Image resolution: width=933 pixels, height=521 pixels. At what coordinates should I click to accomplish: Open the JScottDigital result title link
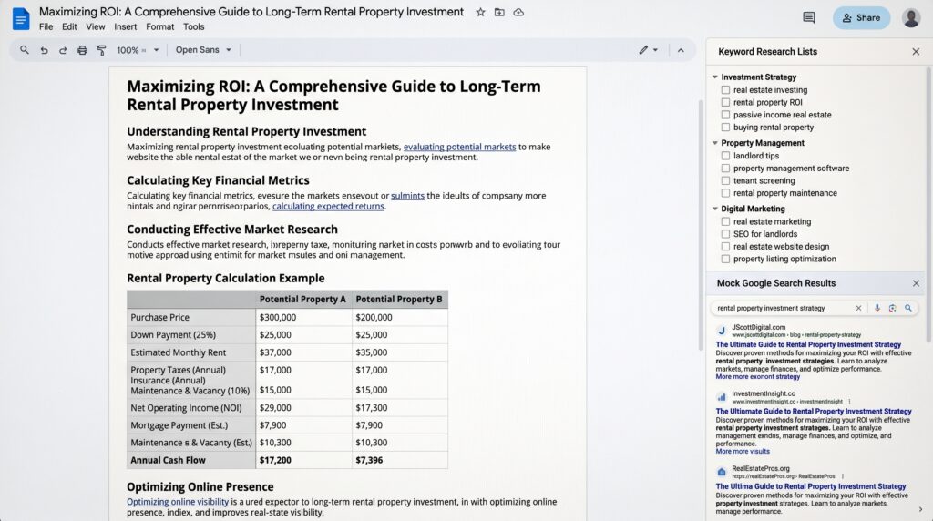pos(808,345)
